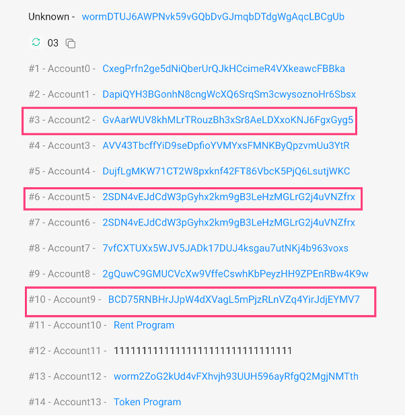Viewport: 405px width, 416px height.
Task: Open Account8 address starting with 2gQuwC9GMUC
Action: pyautogui.click(x=235, y=274)
